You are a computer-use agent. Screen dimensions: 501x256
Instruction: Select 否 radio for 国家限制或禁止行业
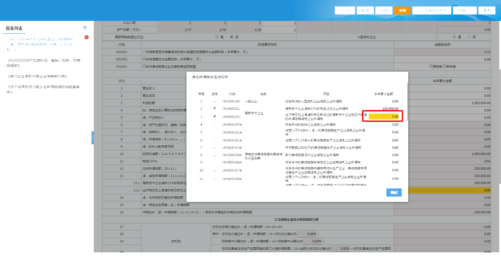(x=231, y=37)
